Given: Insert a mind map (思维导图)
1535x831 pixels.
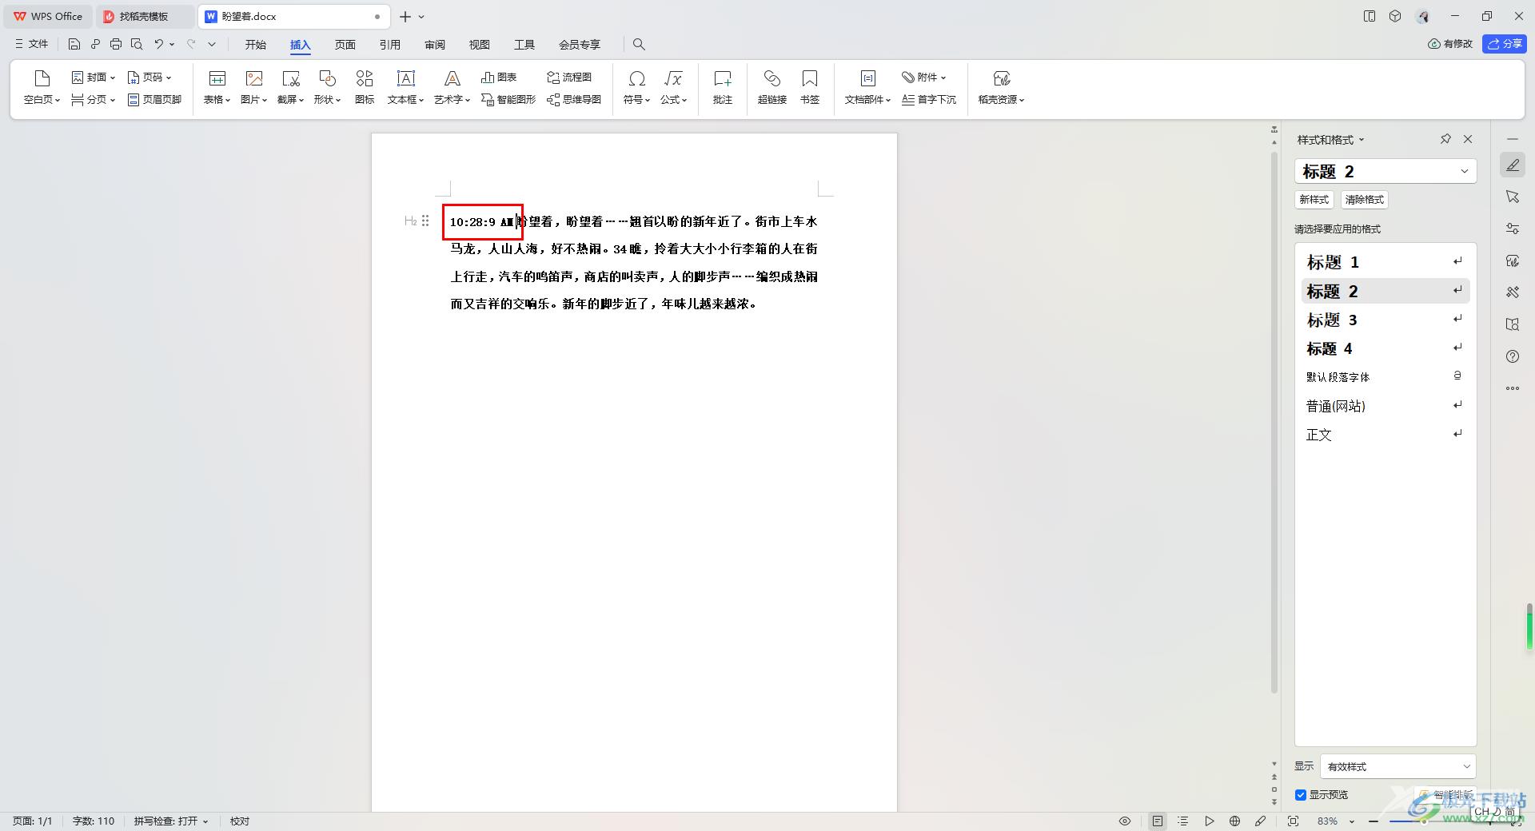Looking at the screenshot, I should [x=574, y=100].
